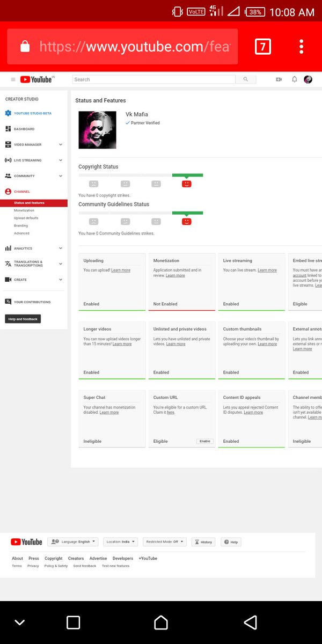Click the Test new features footer link
322x644 pixels.
coord(116,566)
